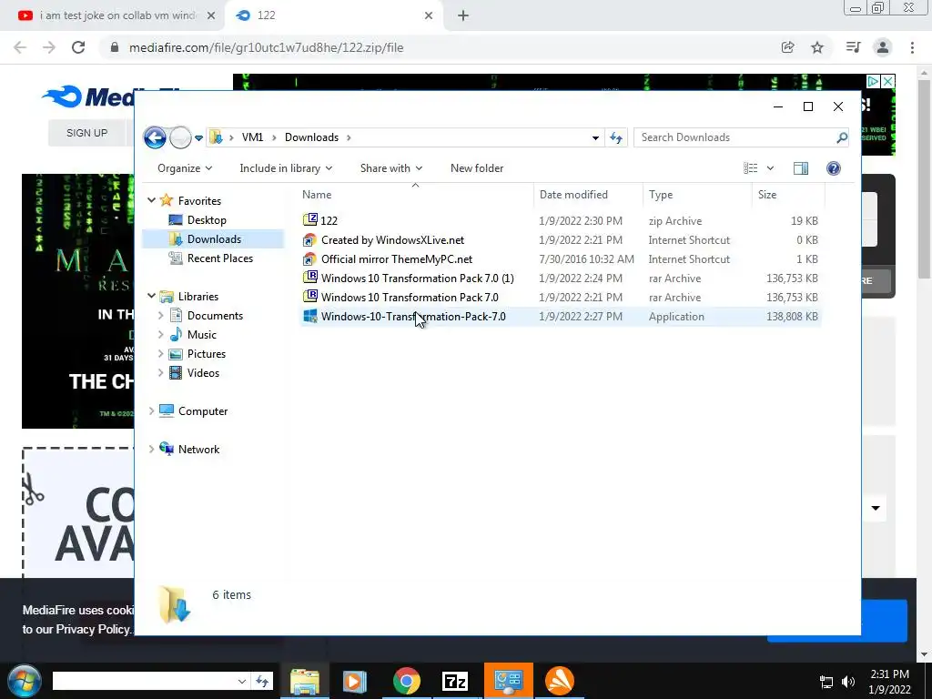932x699 pixels.
Task: Expand the Music library
Action: pos(160,335)
